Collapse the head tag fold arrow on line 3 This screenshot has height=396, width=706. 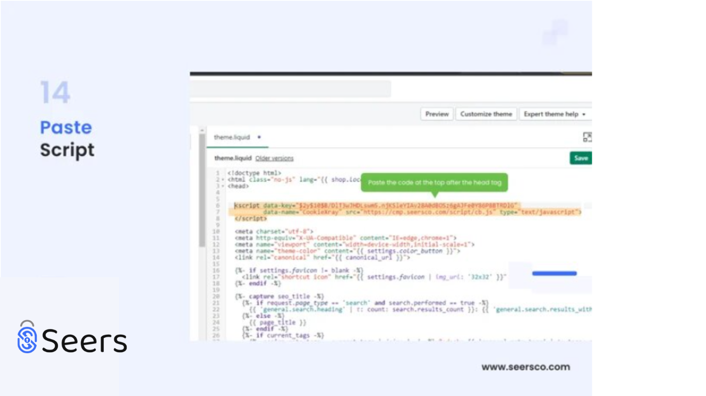tap(223, 186)
